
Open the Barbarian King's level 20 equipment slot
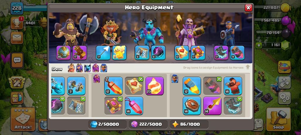(x=64, y=53)
